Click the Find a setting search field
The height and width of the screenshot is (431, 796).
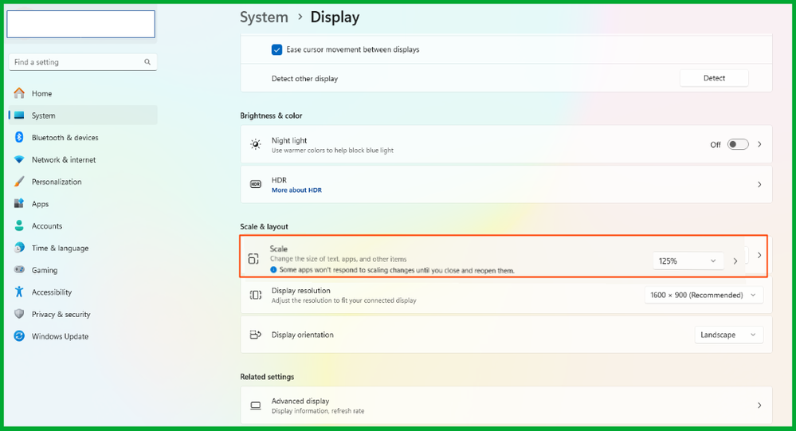[x=76, y=62]
